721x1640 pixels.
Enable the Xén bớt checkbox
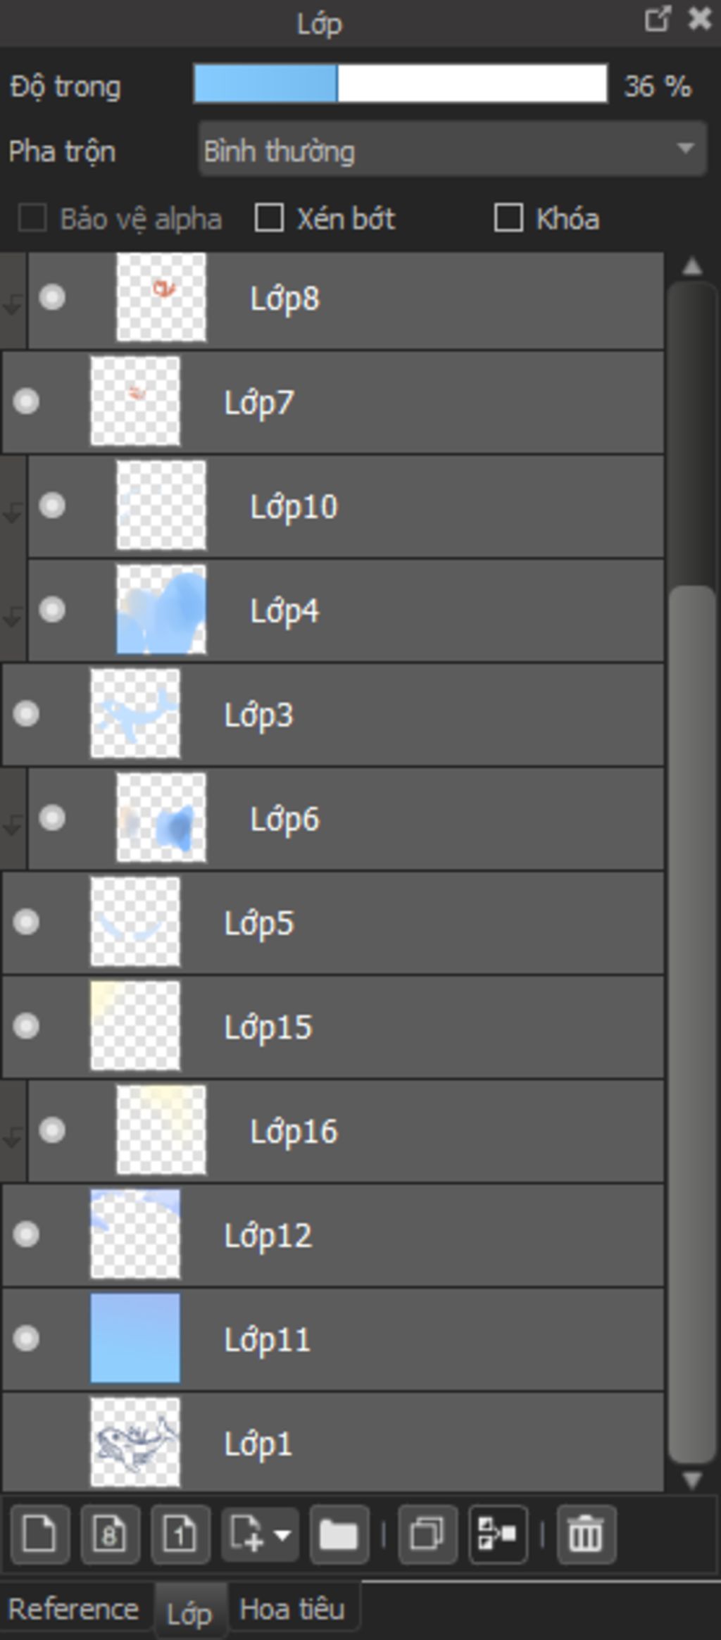pos(269,218)
